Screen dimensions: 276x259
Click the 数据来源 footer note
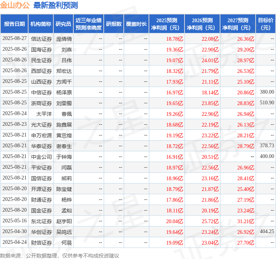tap(60, 255)
